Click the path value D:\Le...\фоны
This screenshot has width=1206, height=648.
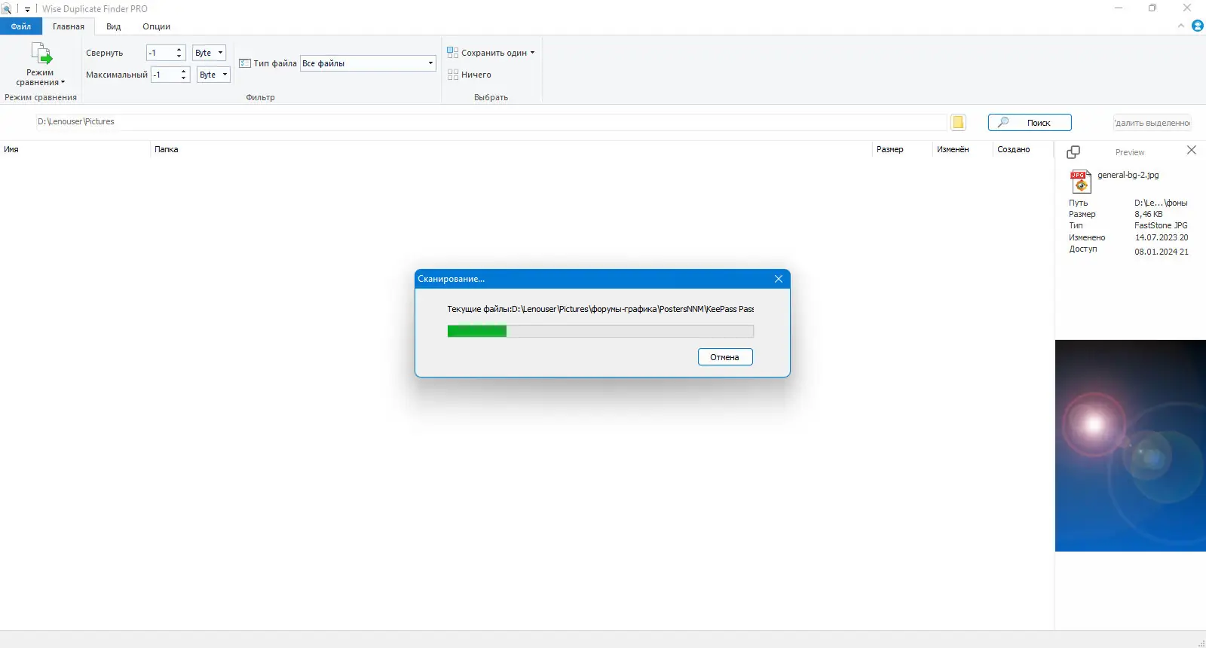[x=1161, y=203]
